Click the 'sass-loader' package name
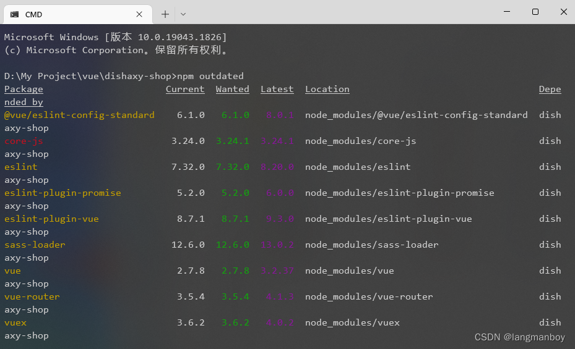Screen dimensions: 575x349 [x=35, y=245]
